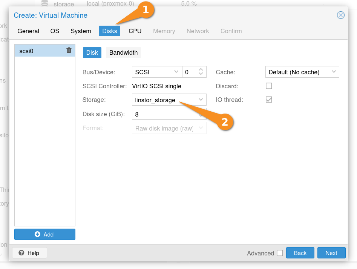Focus the Disk size (GiB) field

coord(169,114)
